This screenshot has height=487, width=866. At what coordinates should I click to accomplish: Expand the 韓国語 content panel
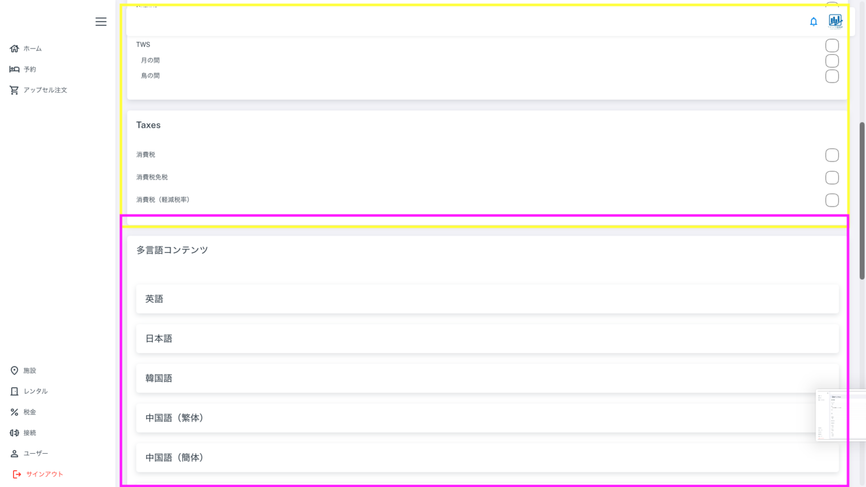pos(487,378)
